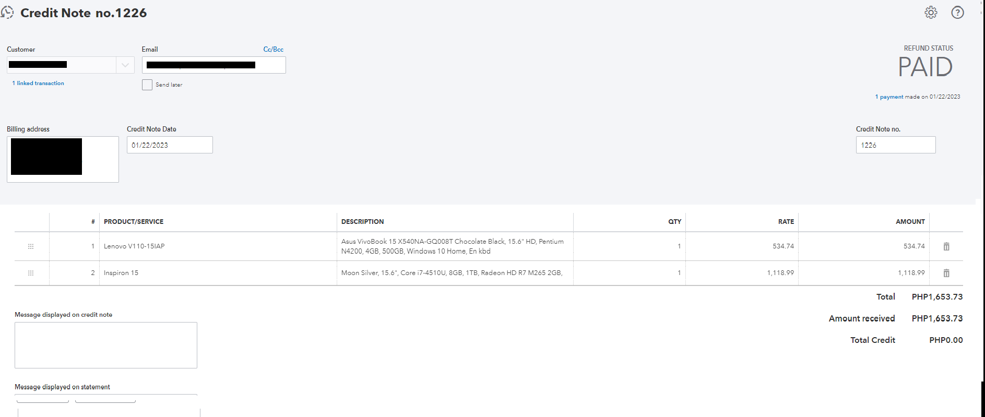Delete the Inspiron 15 line item
This screenshot has height=417, width=985.
[x=946, y=273]
